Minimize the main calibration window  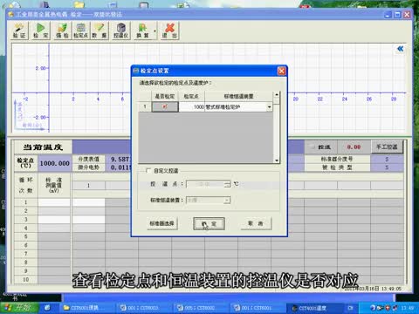(388, 15)
